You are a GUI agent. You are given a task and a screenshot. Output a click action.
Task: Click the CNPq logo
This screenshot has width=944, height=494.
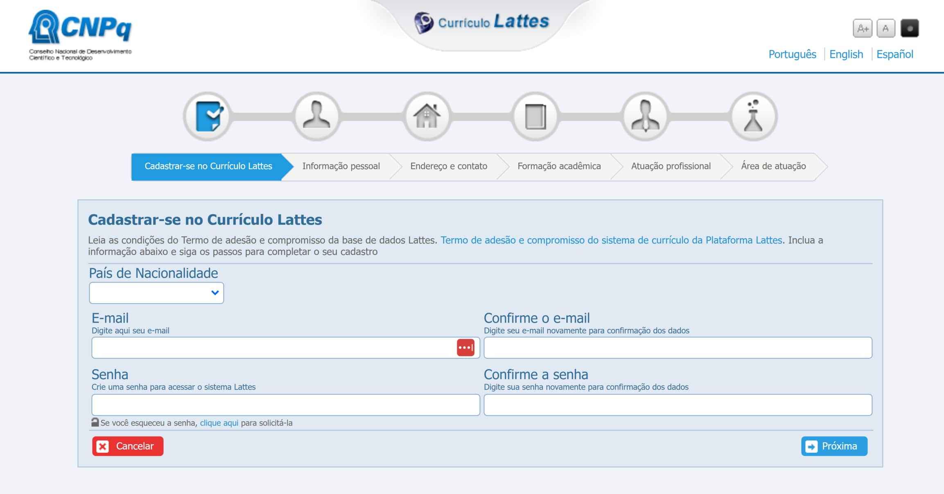pyautogui.click(x=80, y=35)
